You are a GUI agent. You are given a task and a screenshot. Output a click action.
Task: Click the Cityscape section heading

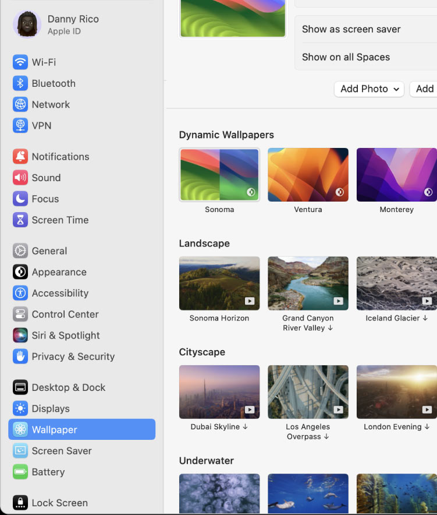coord(202,352)
